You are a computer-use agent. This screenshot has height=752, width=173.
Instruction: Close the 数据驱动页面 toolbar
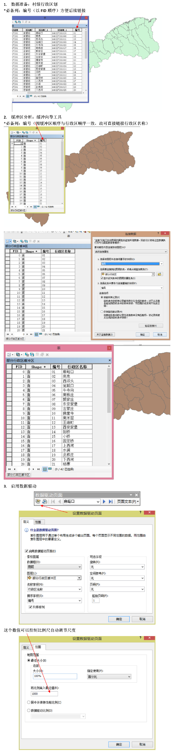136,495
